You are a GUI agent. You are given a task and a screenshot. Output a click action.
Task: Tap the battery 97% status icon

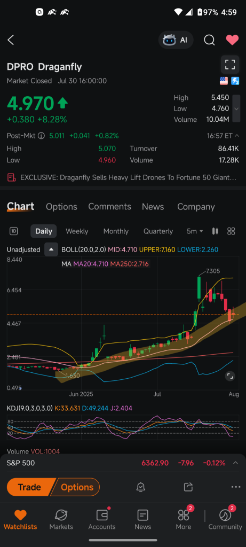[208, 12]
